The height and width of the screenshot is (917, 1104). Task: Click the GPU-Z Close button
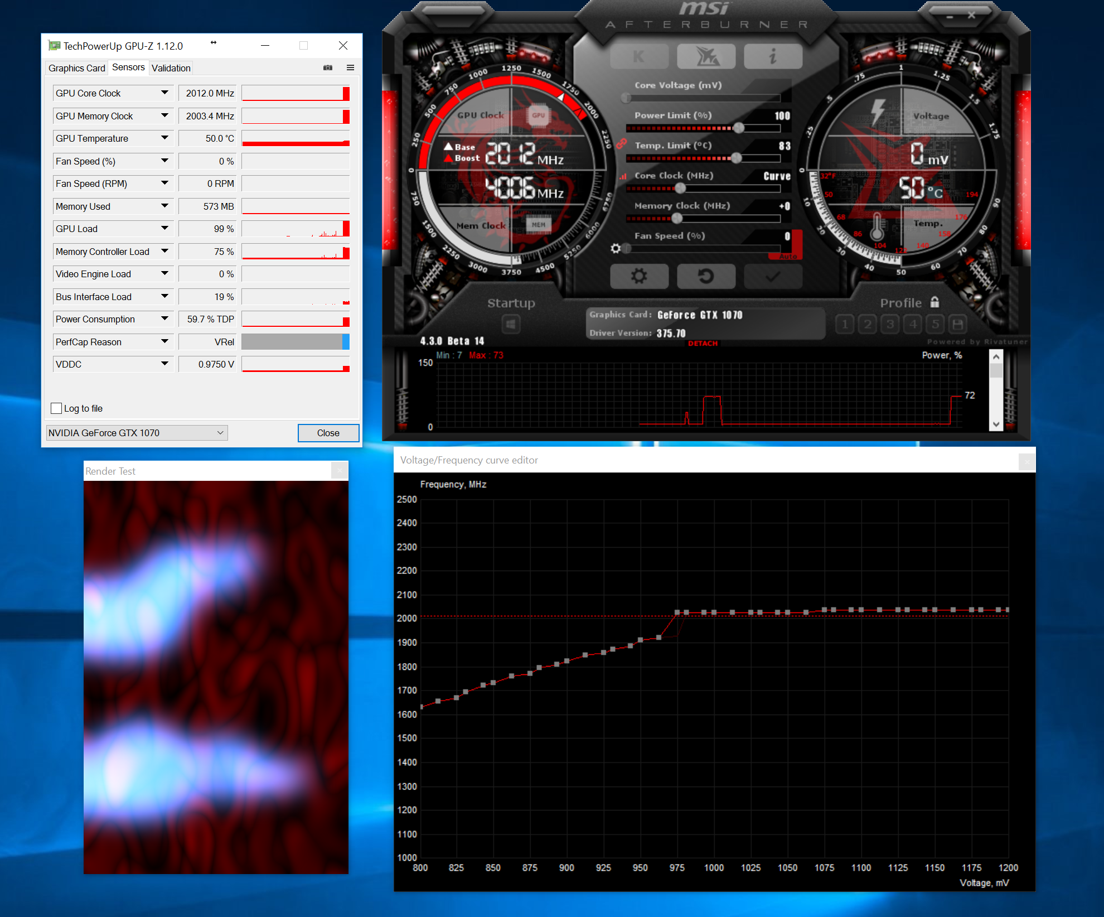(328, 433)
